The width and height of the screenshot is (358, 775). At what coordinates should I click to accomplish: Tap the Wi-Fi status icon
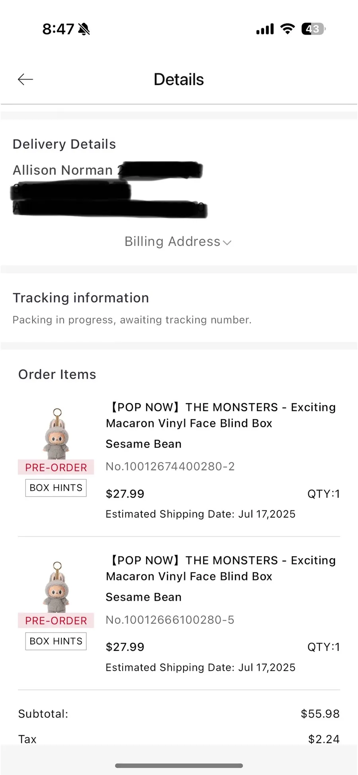click(288, 29)
